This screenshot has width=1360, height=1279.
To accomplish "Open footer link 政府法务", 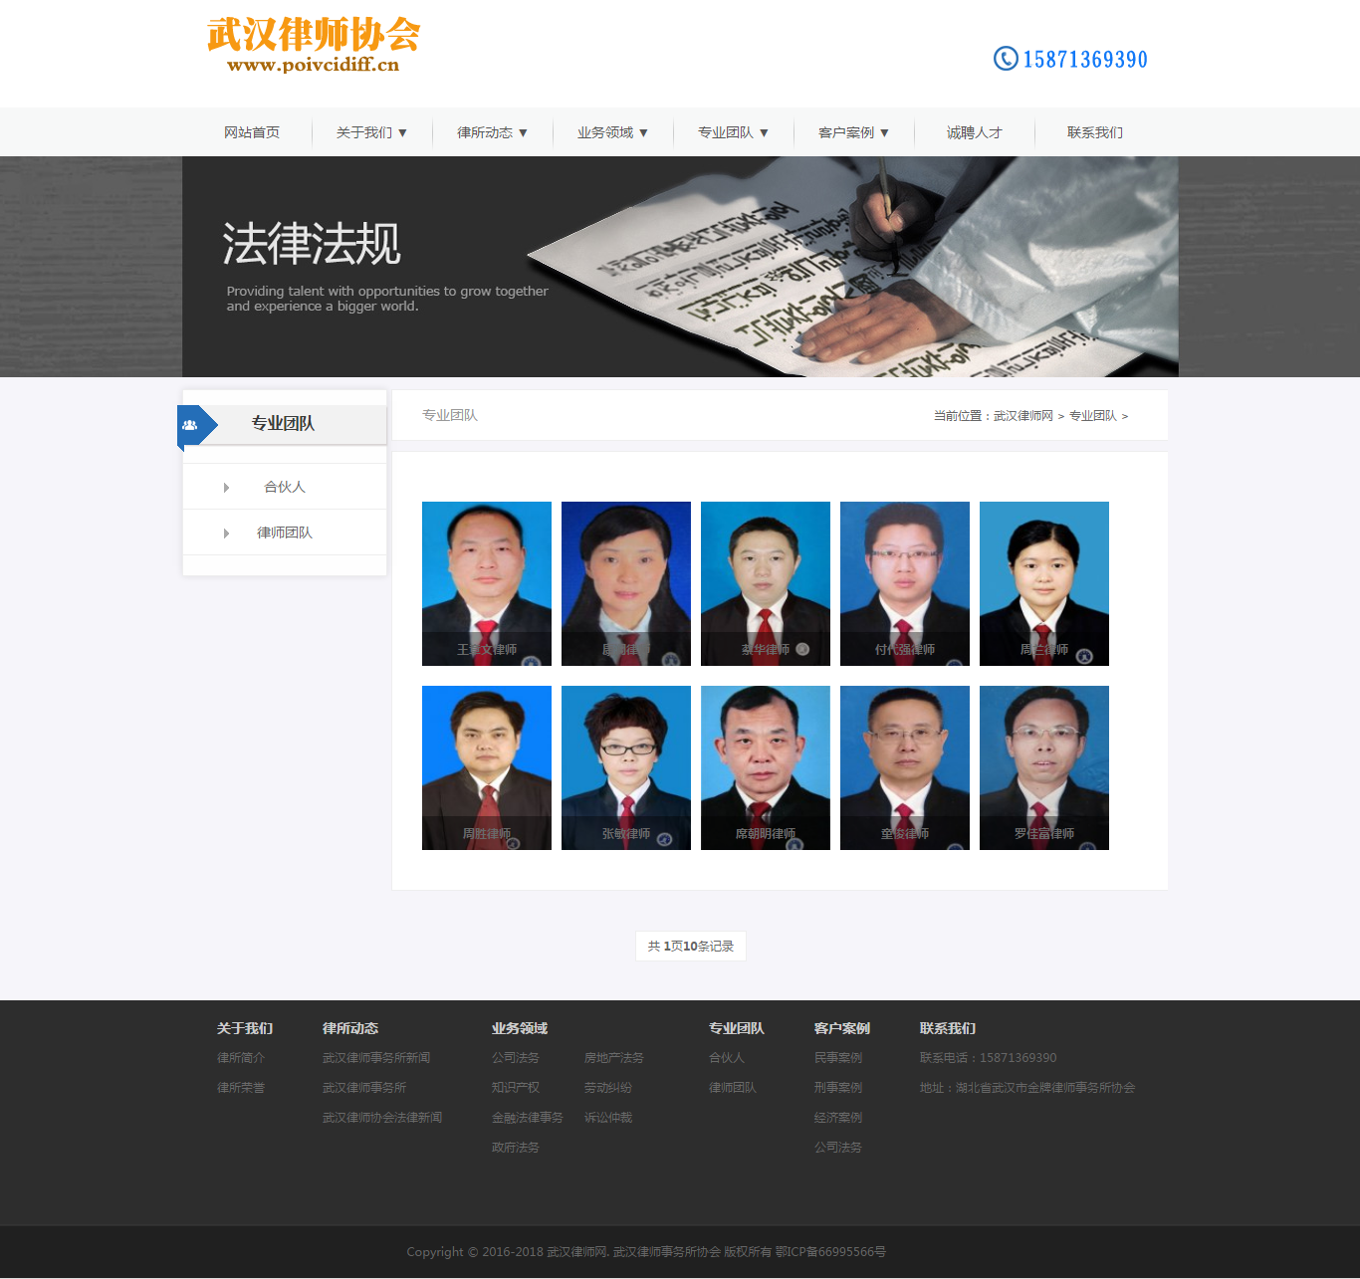I will (x=516, y=1148).
